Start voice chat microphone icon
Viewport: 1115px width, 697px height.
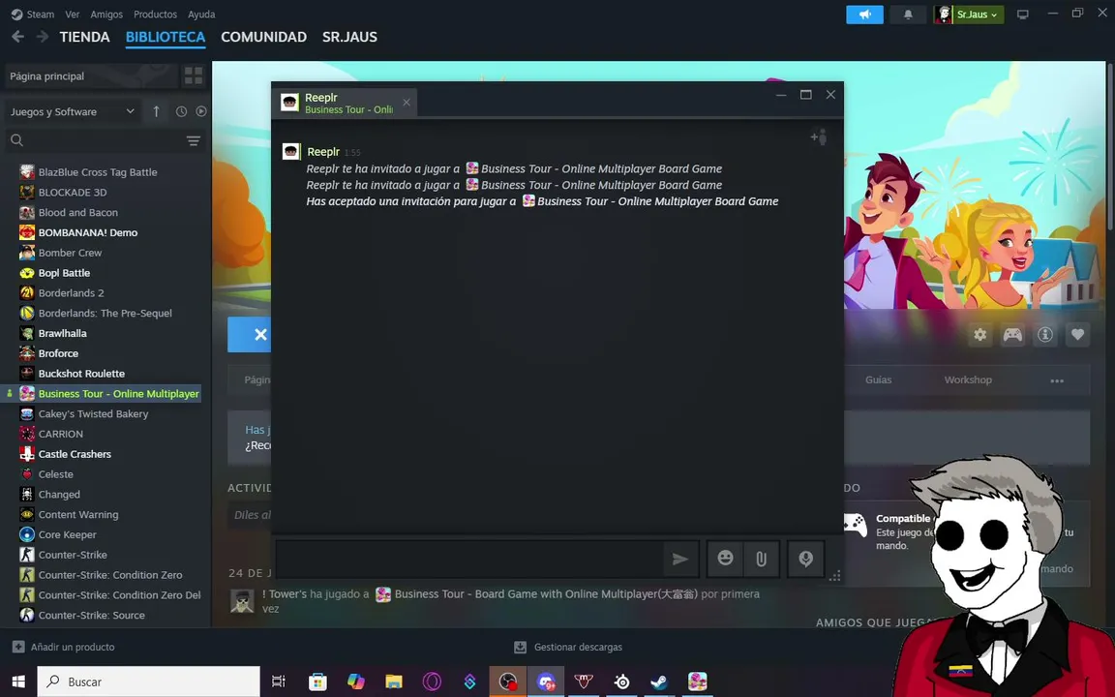[x=805, y=559]
